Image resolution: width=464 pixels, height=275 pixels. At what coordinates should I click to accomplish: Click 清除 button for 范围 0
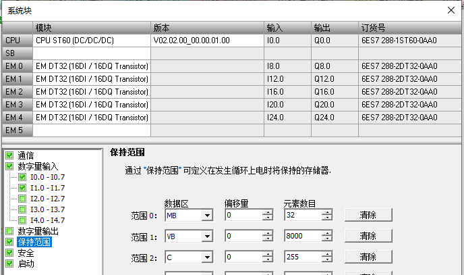pyautogui.click(x=368, y=215)
